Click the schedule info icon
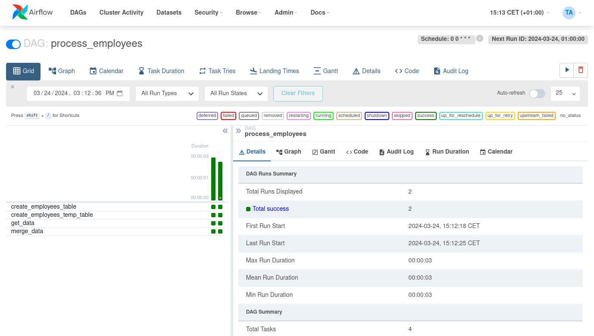594x336 pixels. (x=479, y=38)
